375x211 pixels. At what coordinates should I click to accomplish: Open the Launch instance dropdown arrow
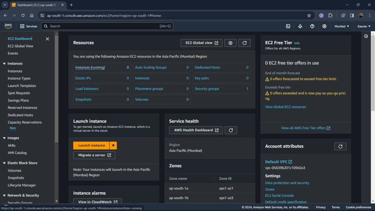point(113,146)
